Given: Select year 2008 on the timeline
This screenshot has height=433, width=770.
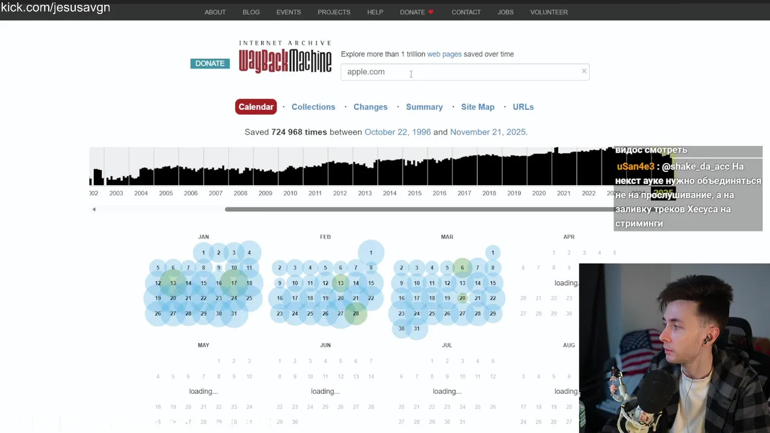Looking at the screenshot, I should coord(241,193).
